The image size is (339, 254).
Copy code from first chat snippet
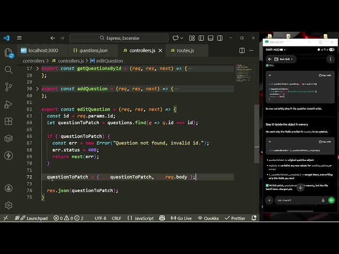tap(325, 75)
